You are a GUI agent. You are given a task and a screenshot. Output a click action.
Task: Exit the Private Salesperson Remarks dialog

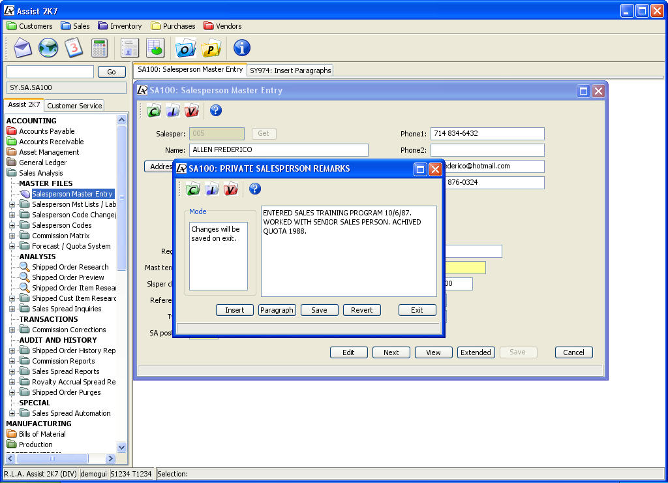(x=417, y=310)
